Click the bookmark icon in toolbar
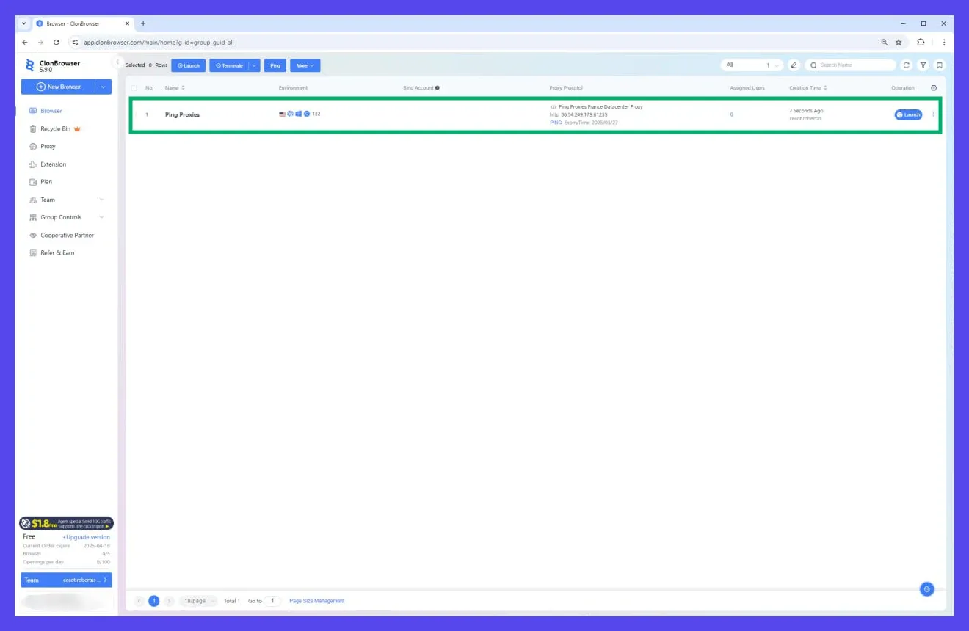Viewport: 969px width, 631px height. tap(940, 65)
